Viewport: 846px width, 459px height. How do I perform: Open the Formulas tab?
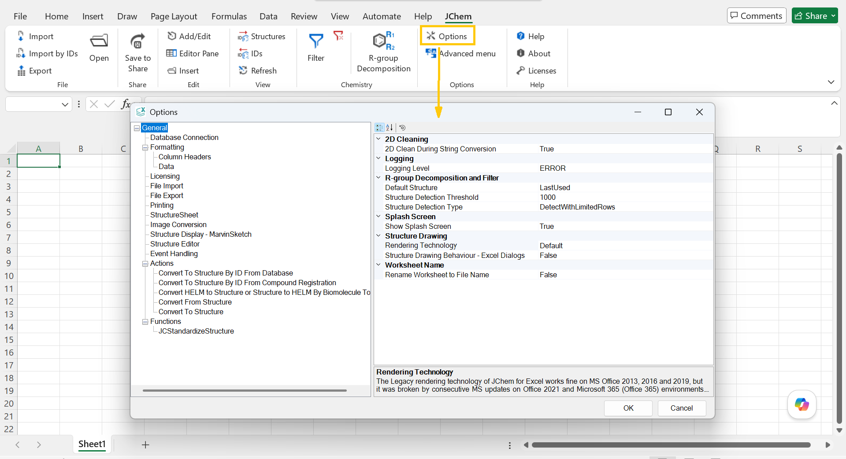click(229, 16)
